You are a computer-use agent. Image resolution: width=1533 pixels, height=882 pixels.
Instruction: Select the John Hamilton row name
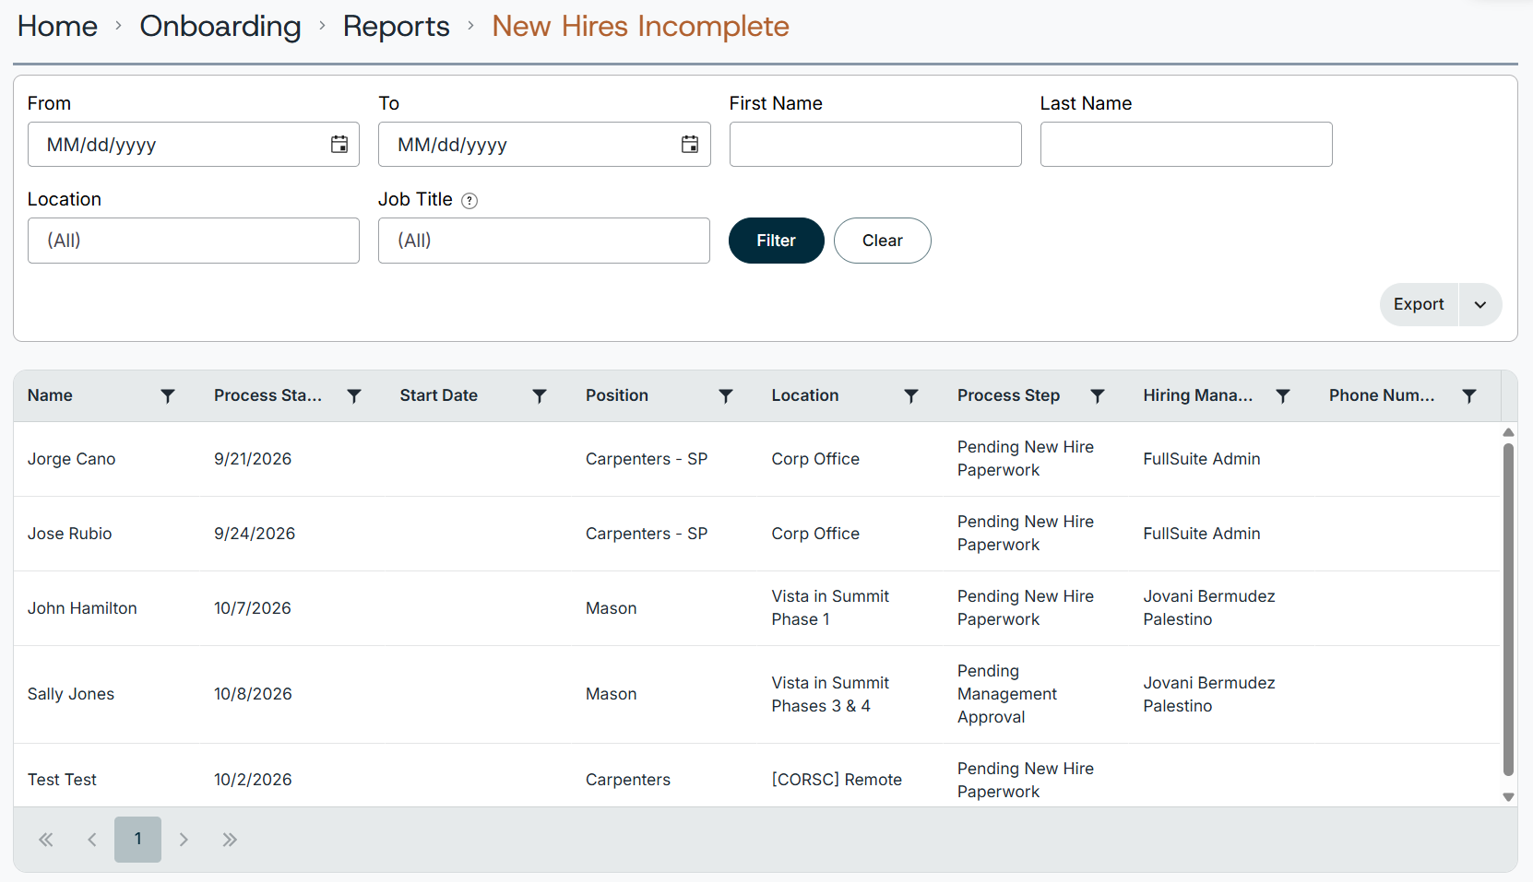click(82, 608)
